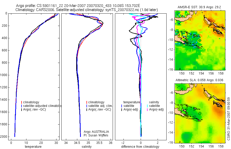Click the green float marker on SST map
Screen dimensions: 231x149
pos(200,40)
